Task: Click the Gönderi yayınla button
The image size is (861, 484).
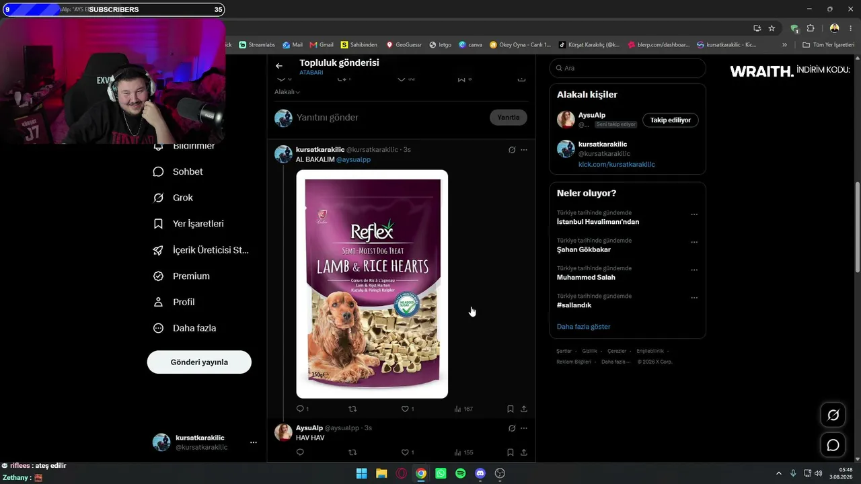Action: [x=199, y=362]
